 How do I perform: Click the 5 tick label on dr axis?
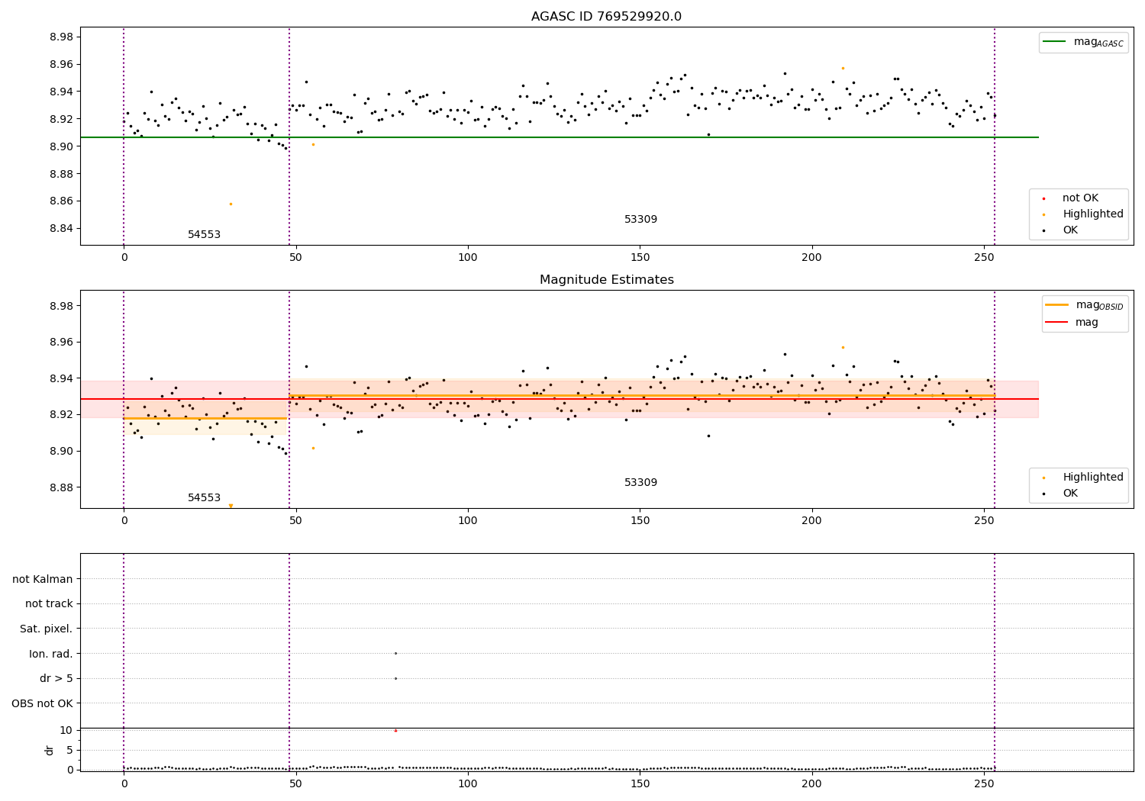[x=69, y=750]
